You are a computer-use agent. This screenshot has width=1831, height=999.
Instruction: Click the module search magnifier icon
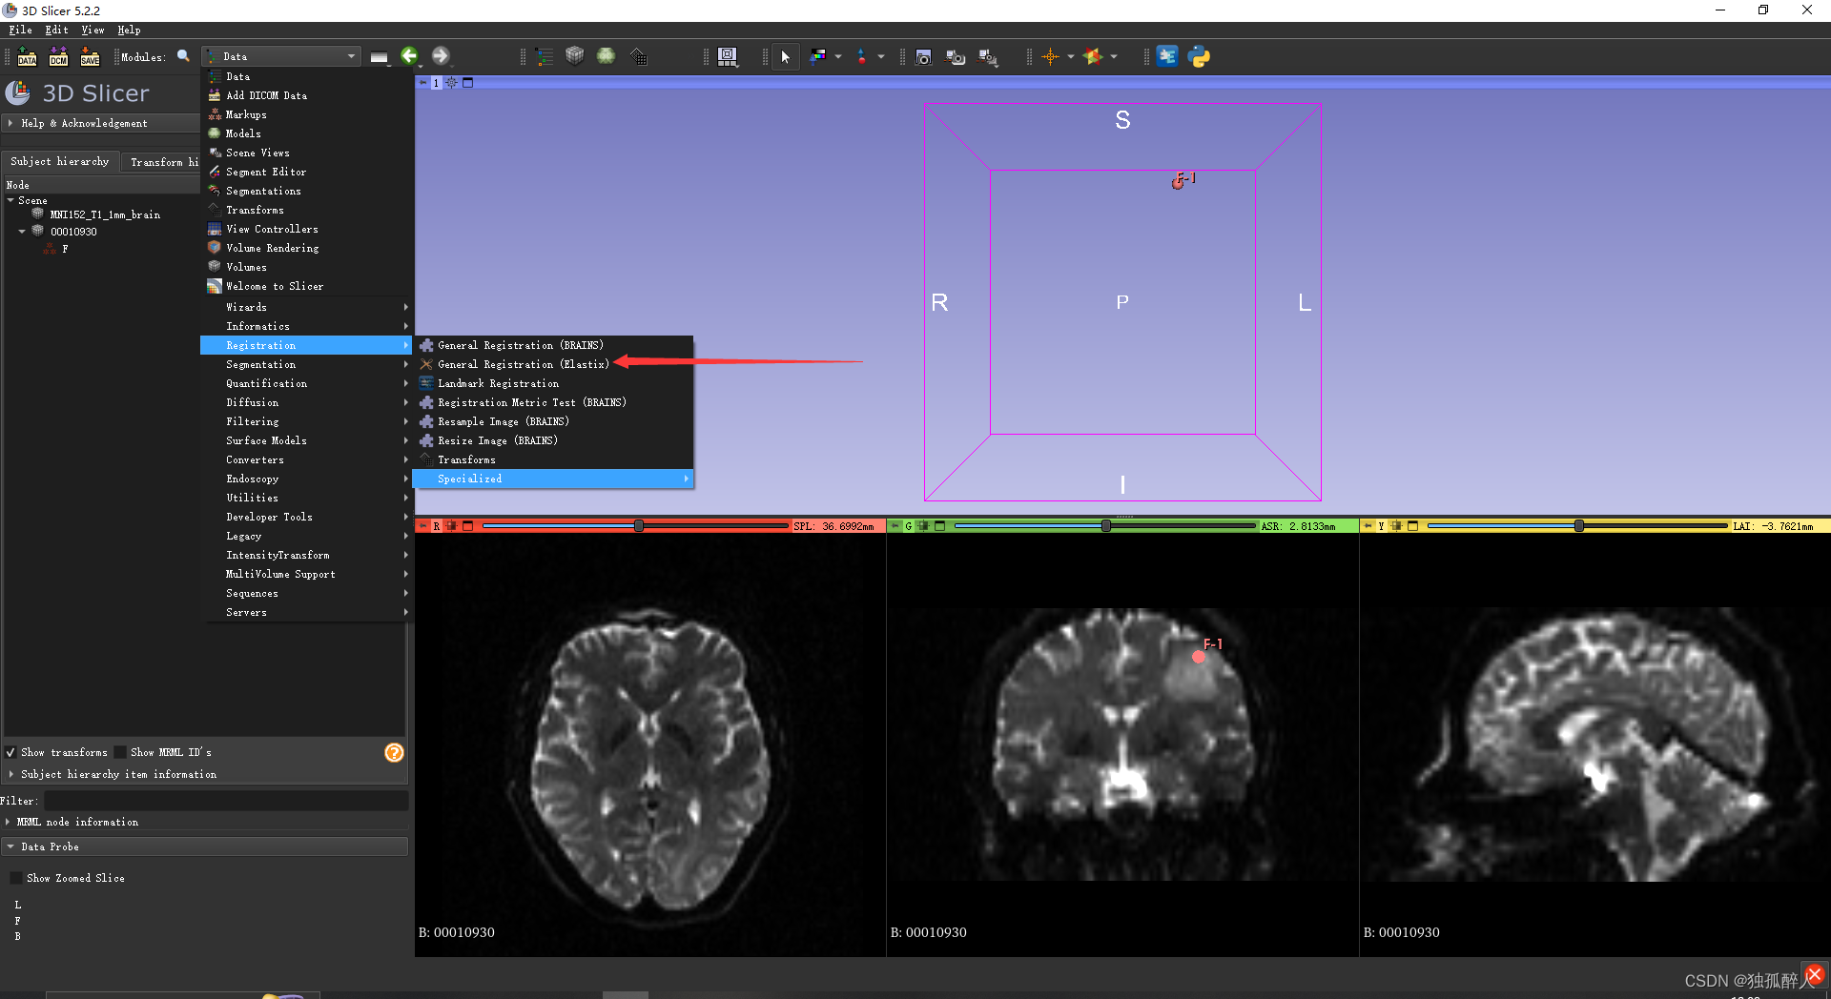coord(183,56)
